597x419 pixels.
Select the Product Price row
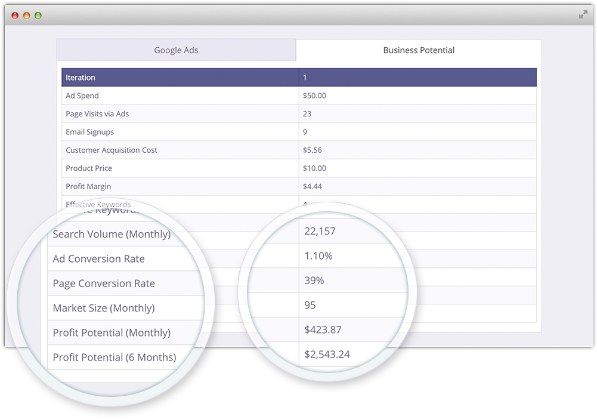(299, 168)
